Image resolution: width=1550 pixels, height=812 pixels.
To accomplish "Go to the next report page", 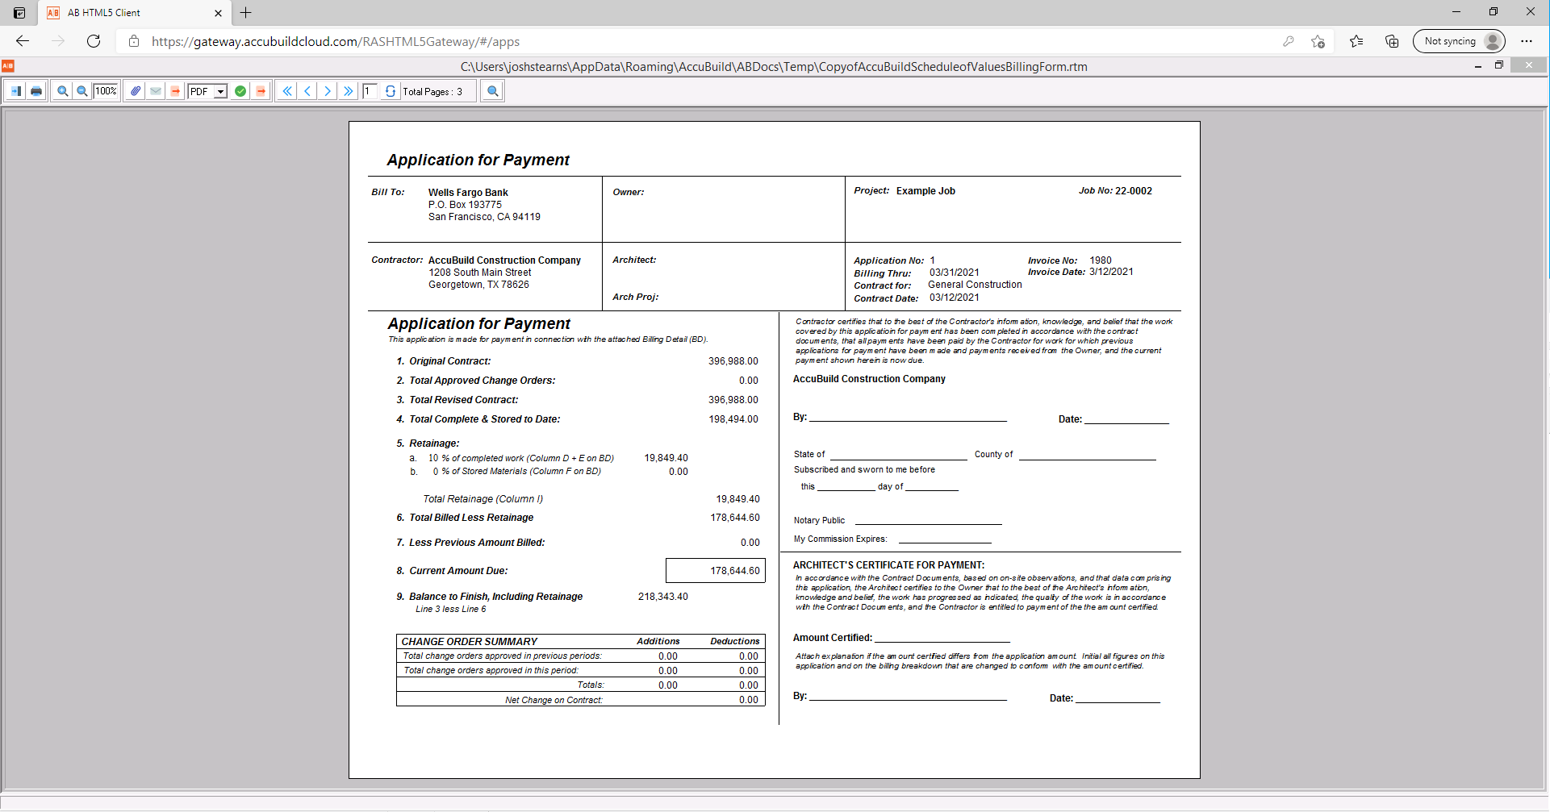I will [x=328, y=90].
